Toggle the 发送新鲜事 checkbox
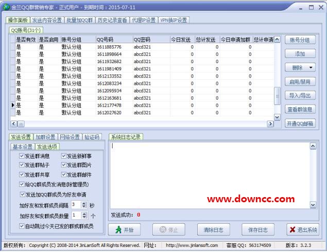Screen dimensions: 327x252 pyautogui.click(x=64, y=156)
